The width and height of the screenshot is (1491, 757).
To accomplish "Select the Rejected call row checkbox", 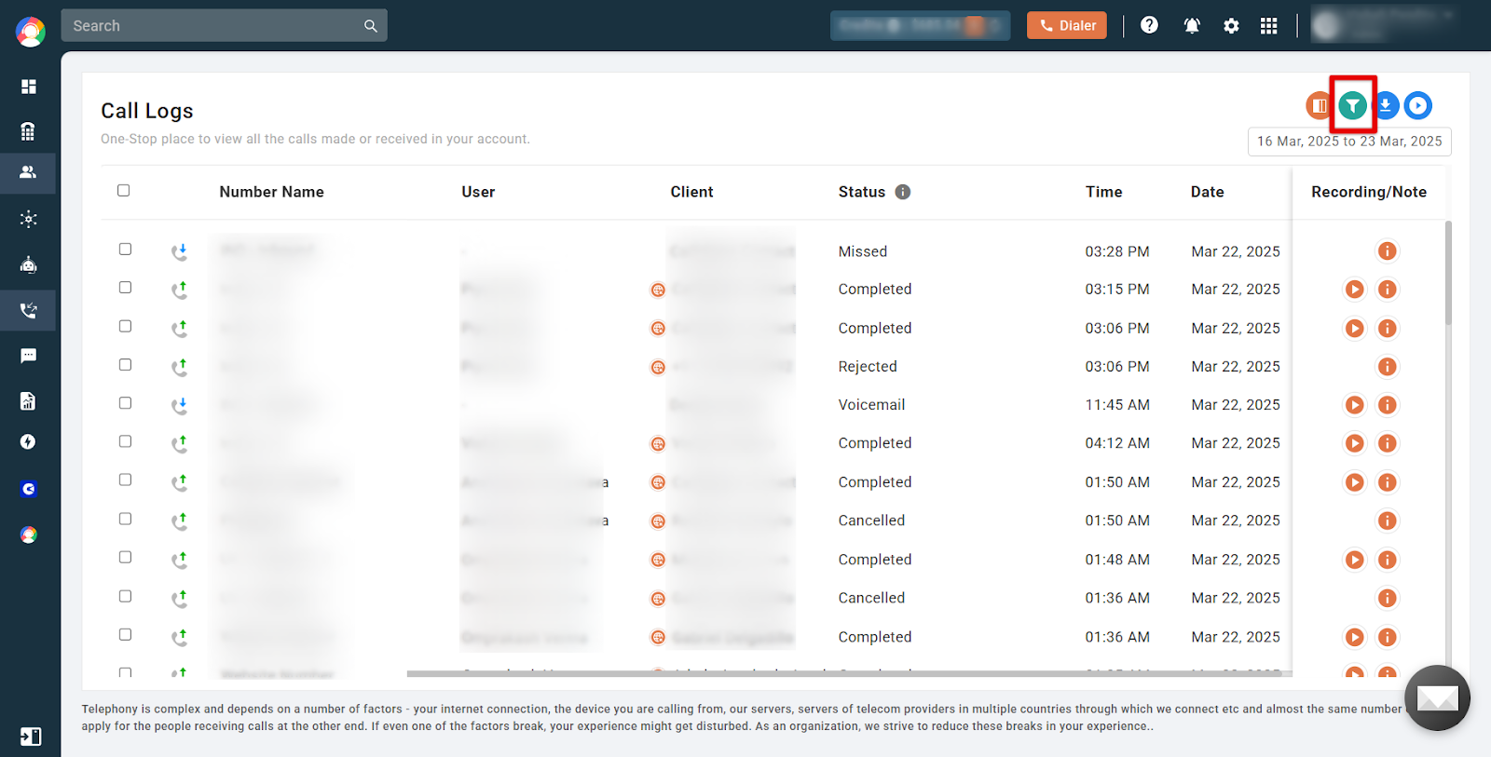I will click(125, 364).
